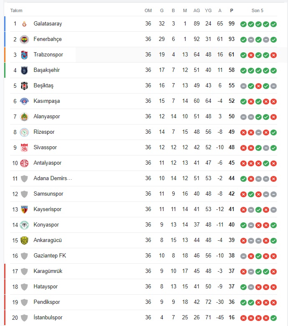Click Konyaspor's latest win indicator
The height and width of the screenshot is (326, 288).
(273, 225)
